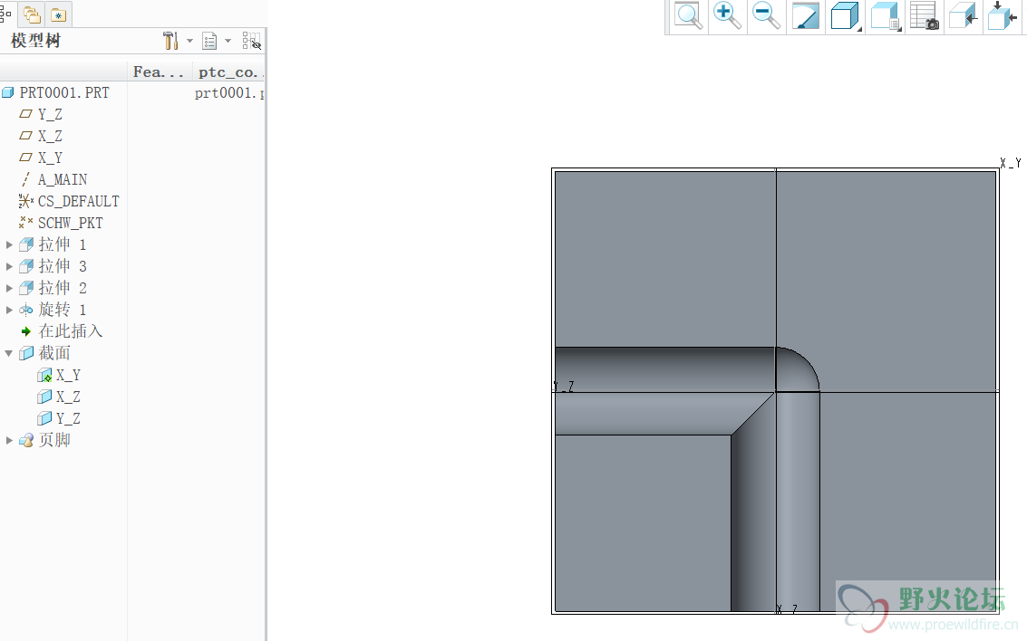Select the X_Z cross-section under 截面
Viewport: 1027px width, 641px height.
coord(68,397)
